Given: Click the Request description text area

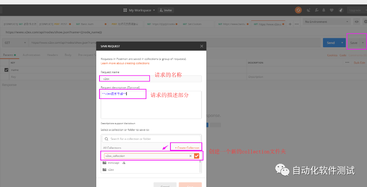Looking at the screenshot, I should 151,105.
